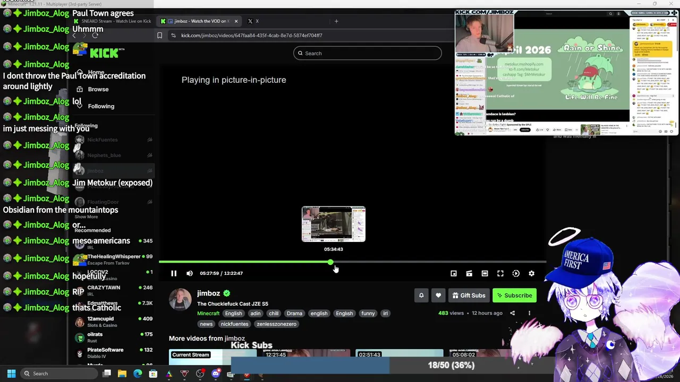Open File Explorer from taskbar
The width and height of the screenshot is (680, 382).
122,374
